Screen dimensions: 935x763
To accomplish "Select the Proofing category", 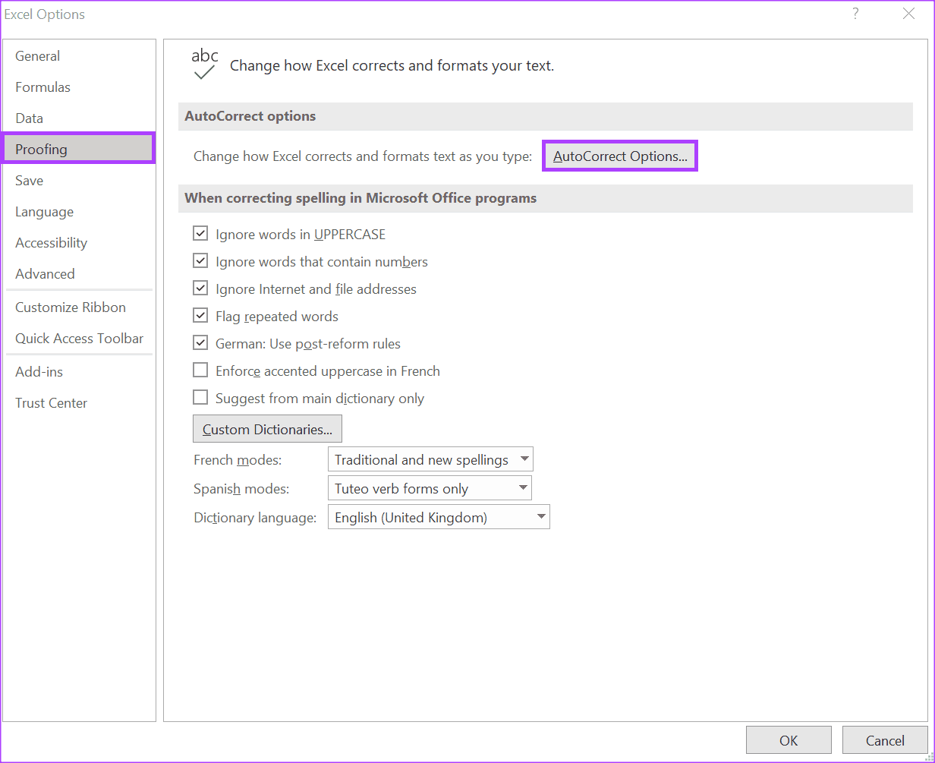I will point(79,149).
